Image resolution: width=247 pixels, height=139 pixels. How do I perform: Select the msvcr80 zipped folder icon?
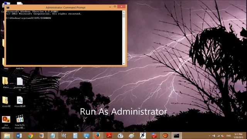(x=6, y=102)
